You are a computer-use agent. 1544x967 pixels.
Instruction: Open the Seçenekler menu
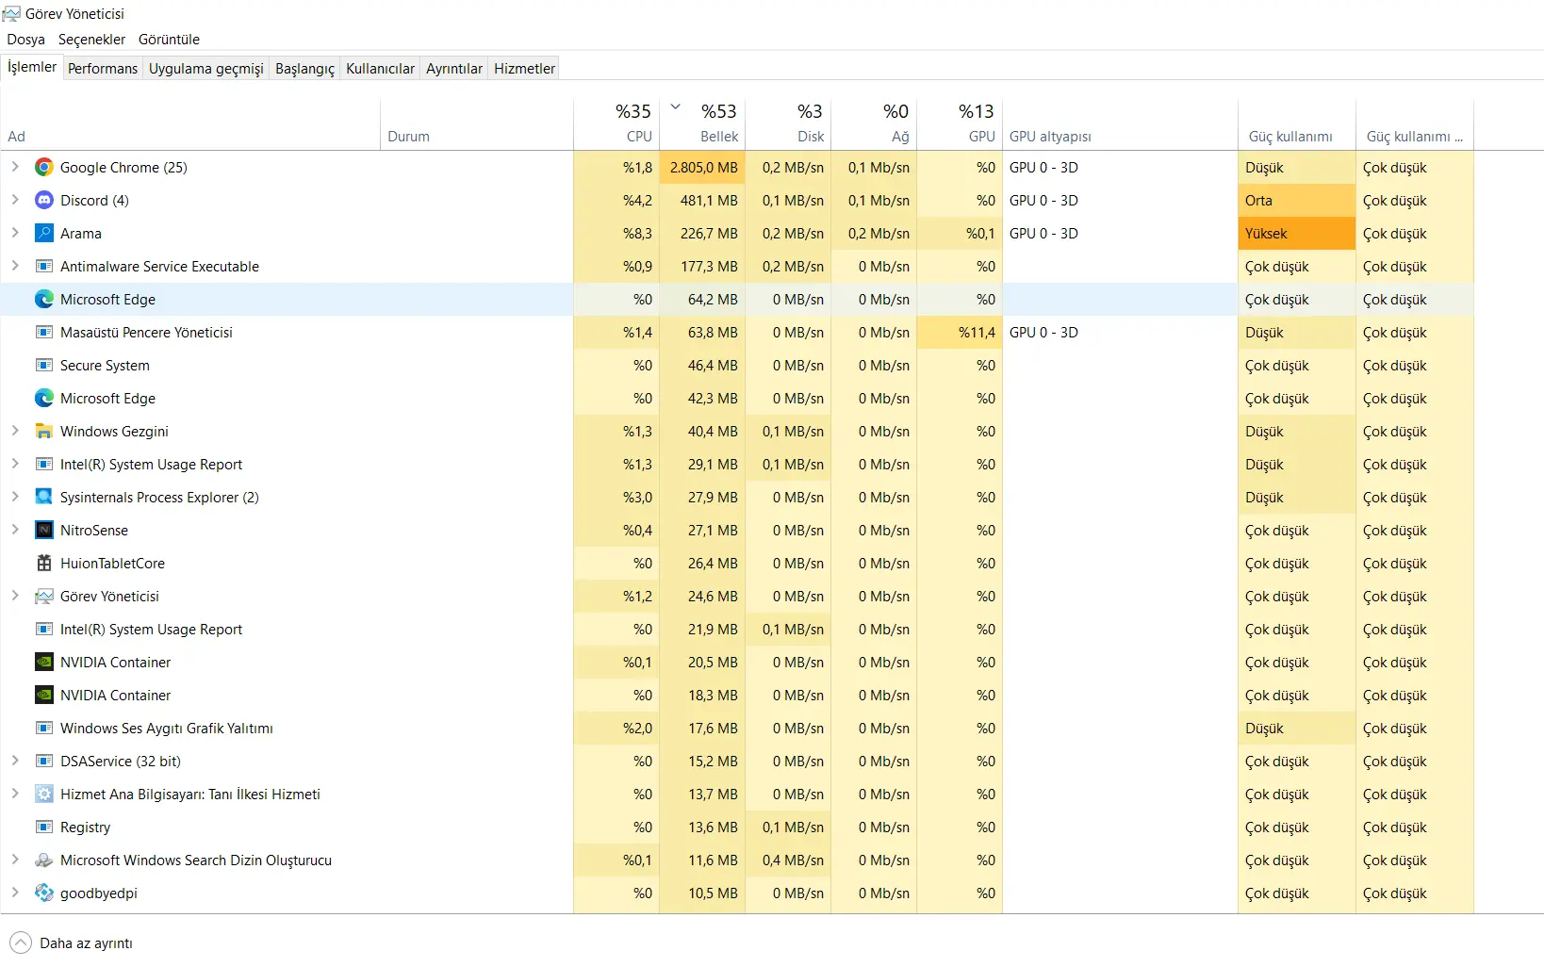click(91, 40)
